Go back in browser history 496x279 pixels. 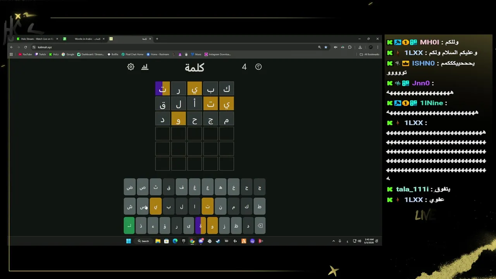(11, 47)
